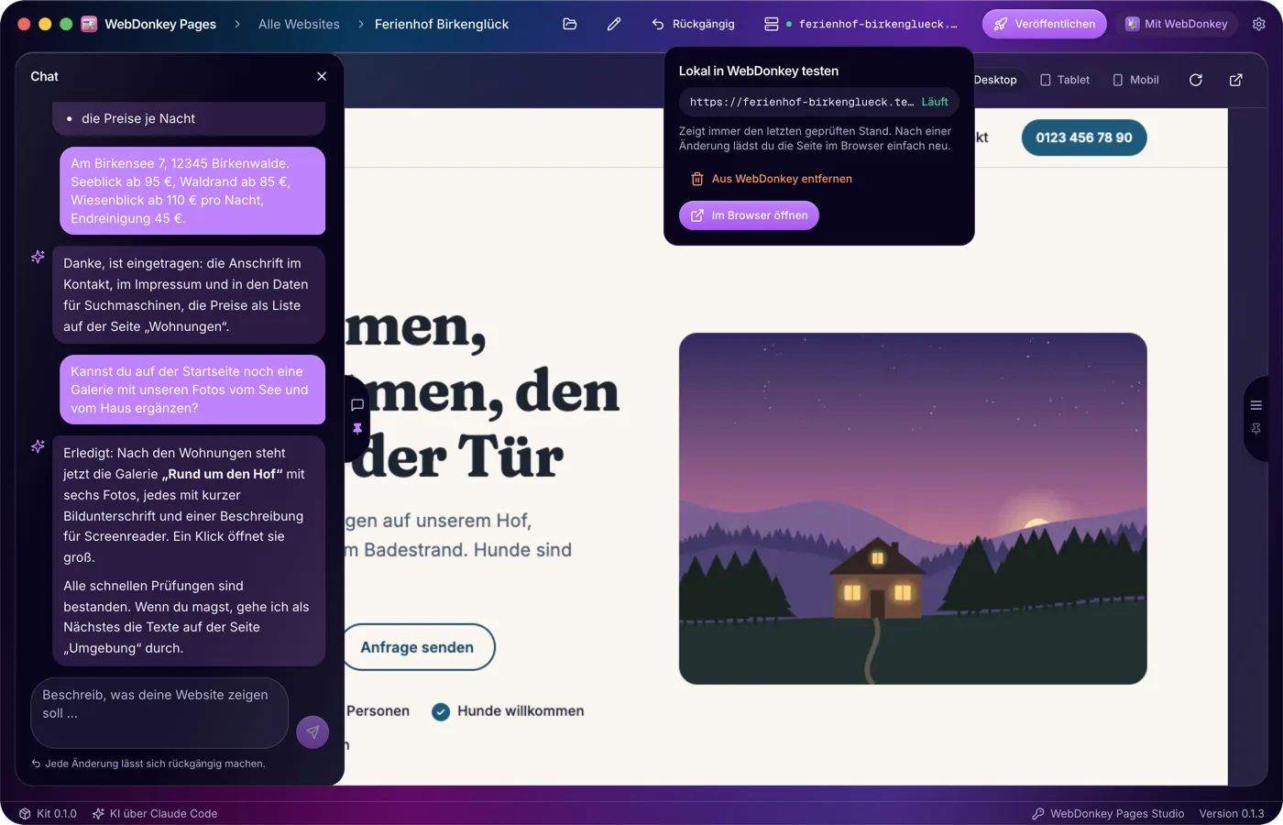
Task: Open preview in external window icon
Action: tap(1236, 80)
